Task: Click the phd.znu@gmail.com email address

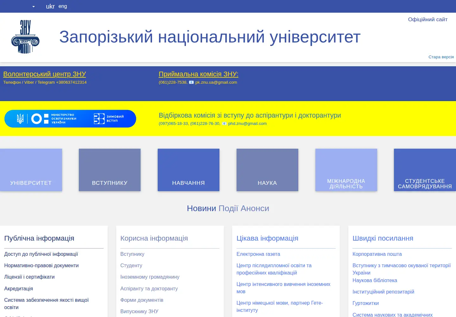Action: 247,124
